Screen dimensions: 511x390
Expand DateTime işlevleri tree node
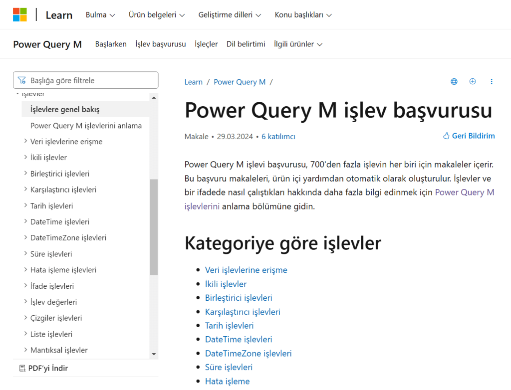tap(25, 221)
